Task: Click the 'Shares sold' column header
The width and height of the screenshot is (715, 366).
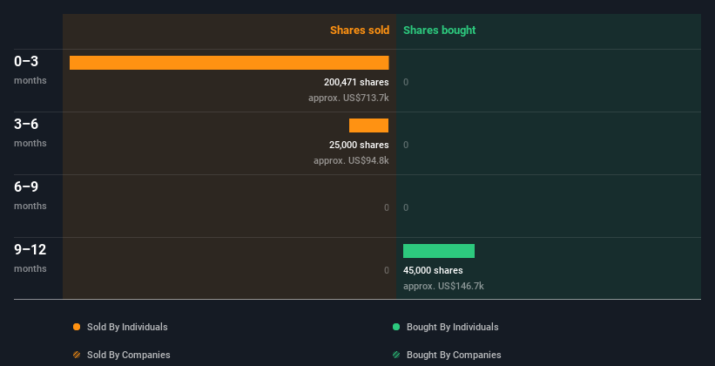Action: coord(360,30)
